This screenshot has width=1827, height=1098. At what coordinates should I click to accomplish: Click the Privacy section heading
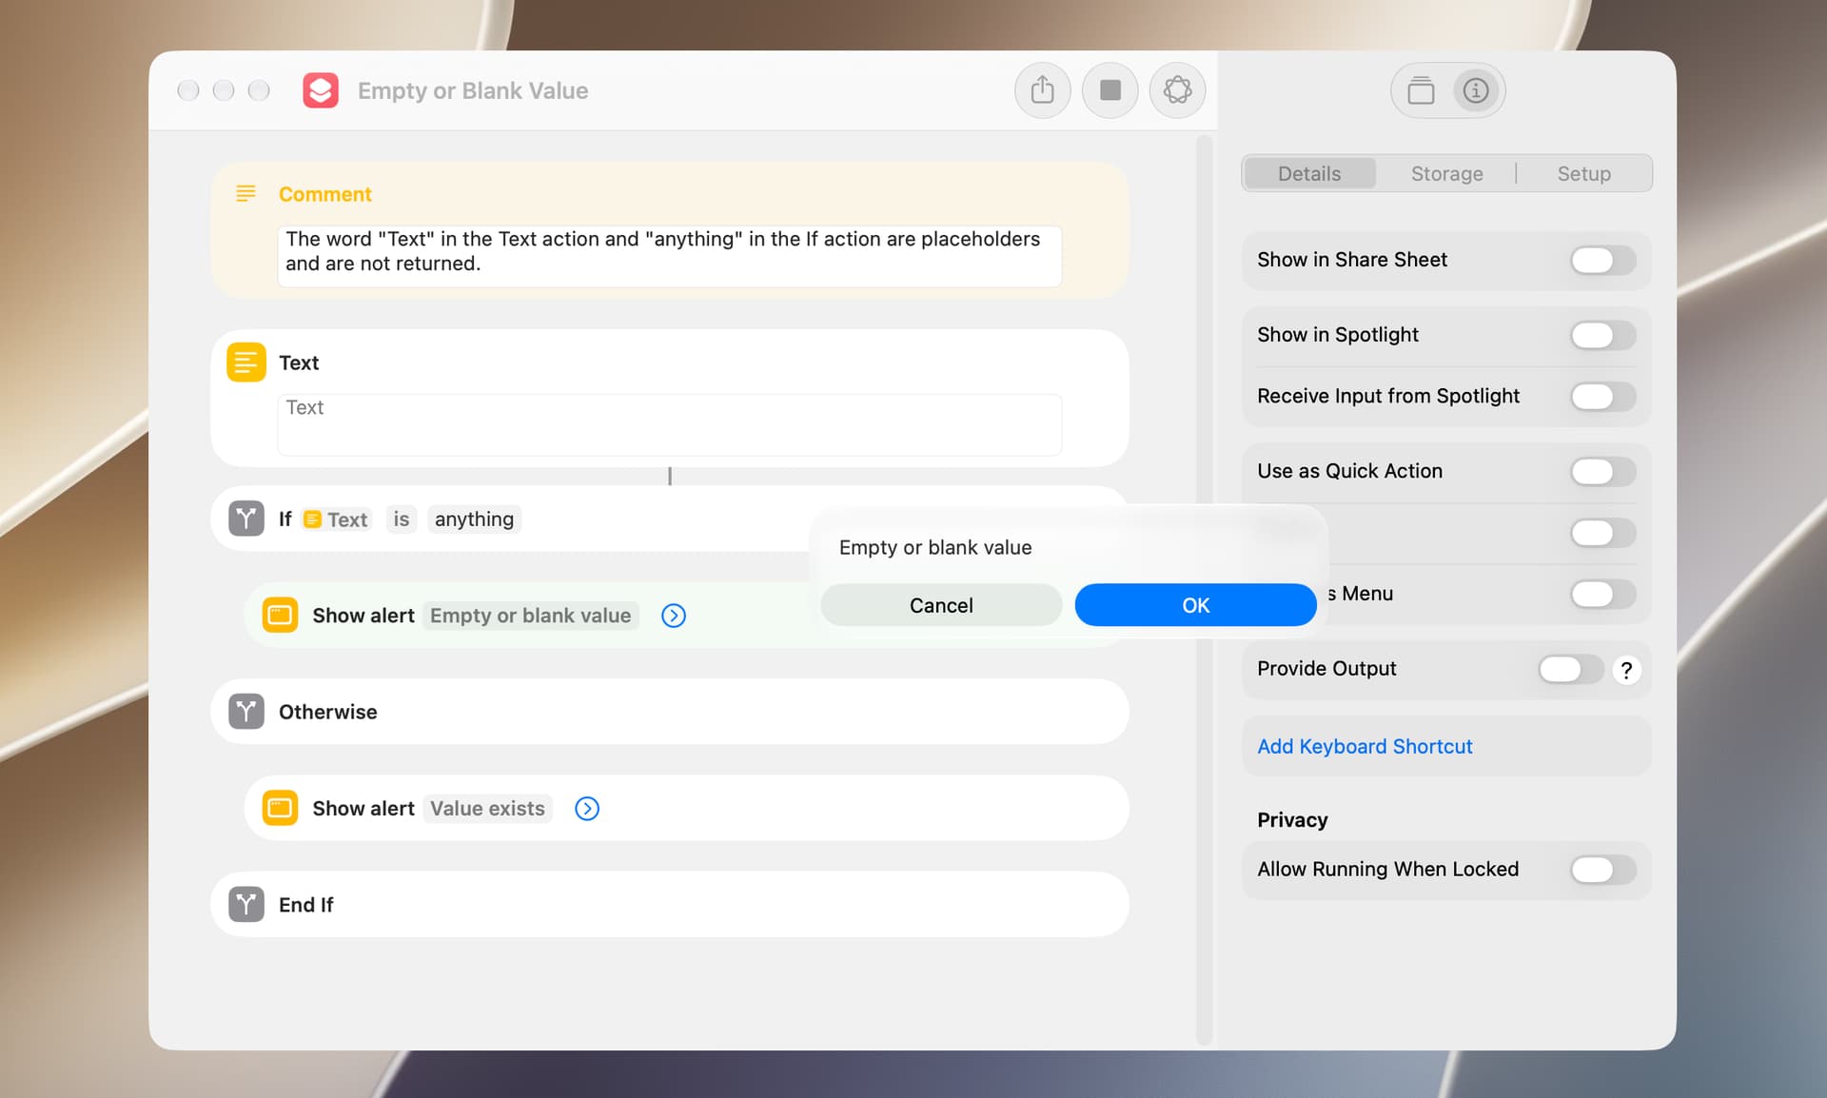1292,819
